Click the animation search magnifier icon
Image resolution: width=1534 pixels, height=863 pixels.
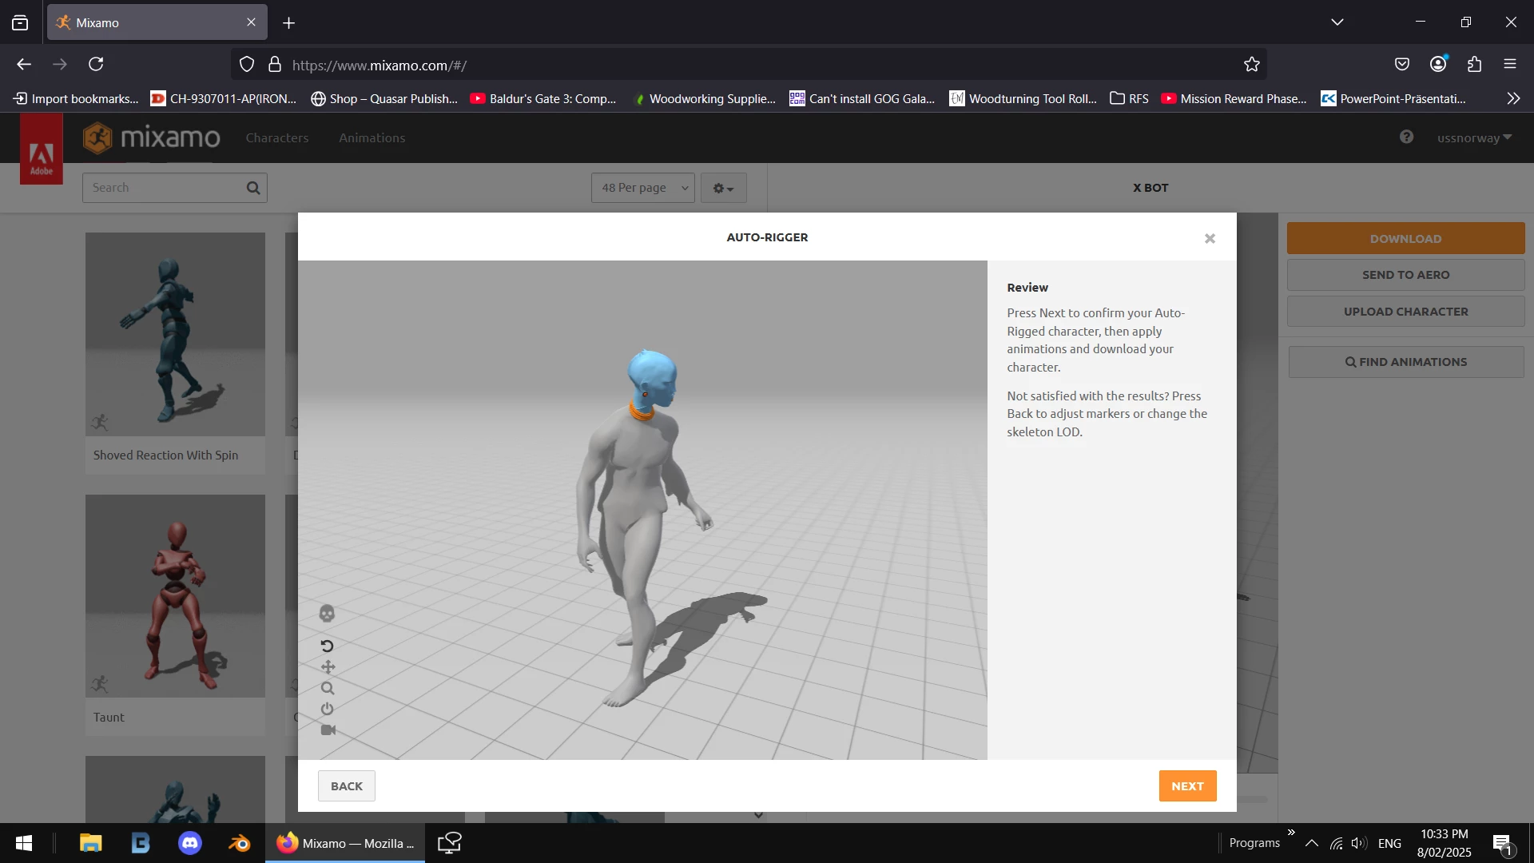point(253,188)
